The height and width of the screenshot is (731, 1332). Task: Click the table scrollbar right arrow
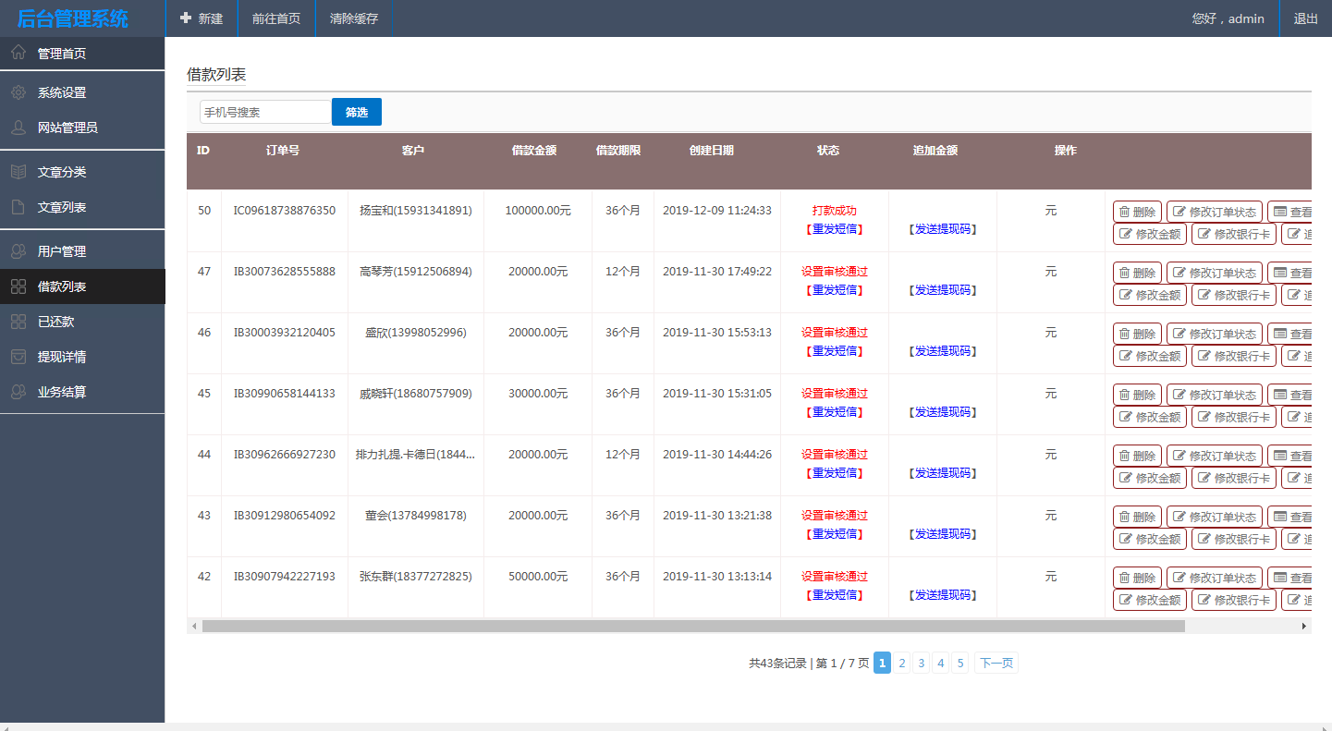[x=1304, y=626]
